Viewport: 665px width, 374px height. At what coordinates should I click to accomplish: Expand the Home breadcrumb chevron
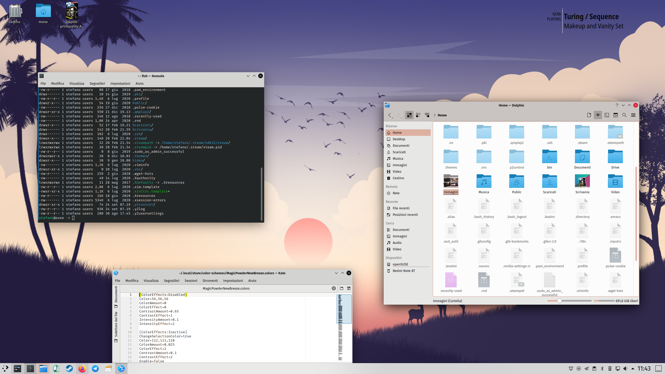tap(434, 115)
